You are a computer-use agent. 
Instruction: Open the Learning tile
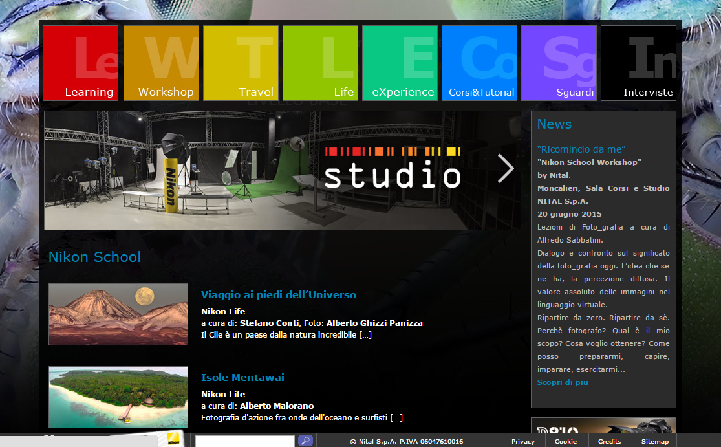coord(80,63)
